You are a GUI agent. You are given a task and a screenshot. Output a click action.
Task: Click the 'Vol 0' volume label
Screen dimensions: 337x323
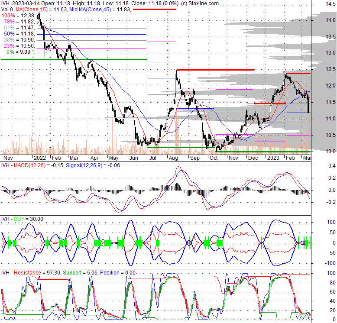(7, 10)
